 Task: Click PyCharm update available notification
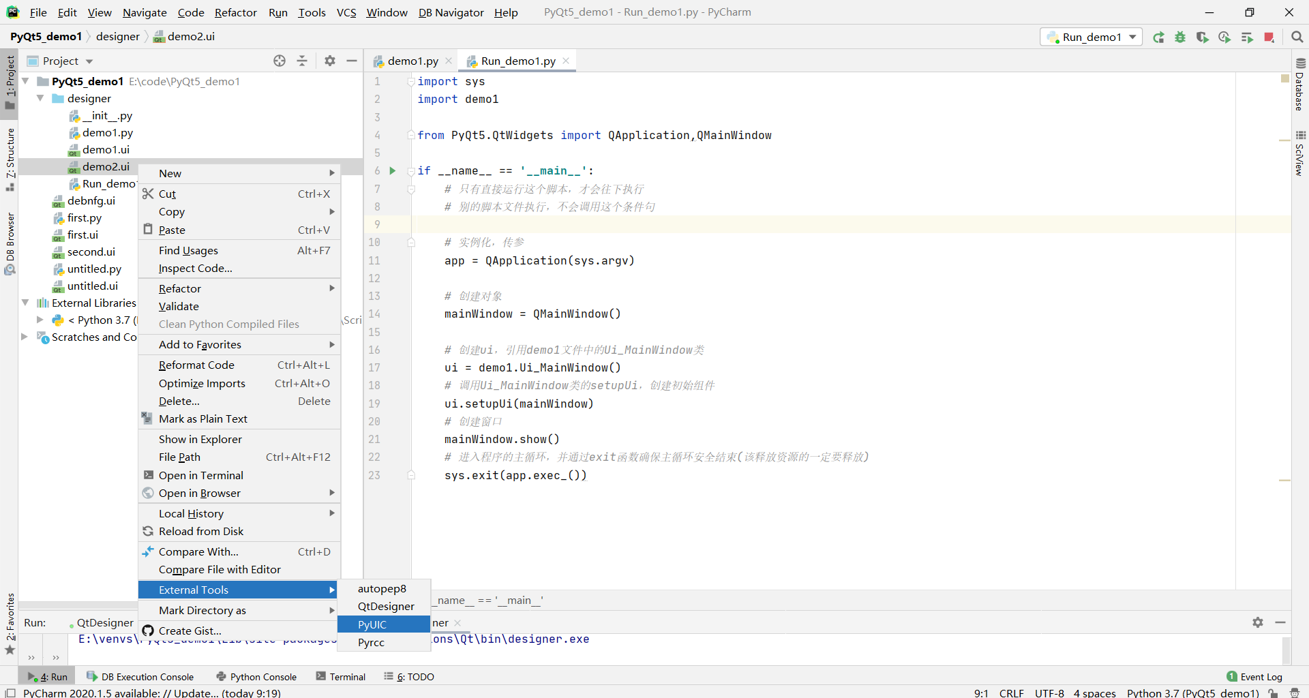[152, 693]
